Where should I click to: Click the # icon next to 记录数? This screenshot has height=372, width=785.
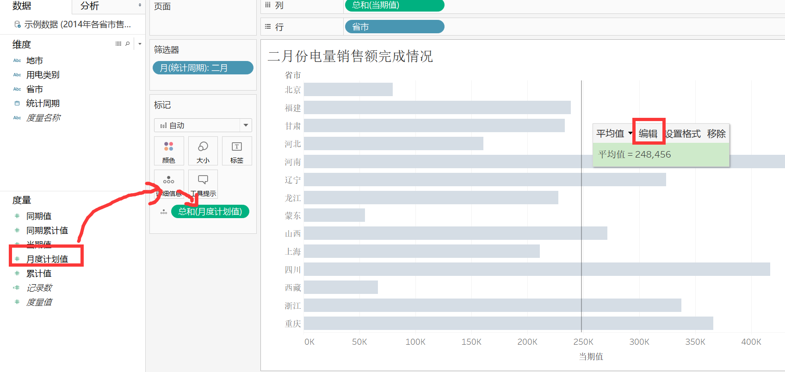pyautogui.click(x=17, y=287)
